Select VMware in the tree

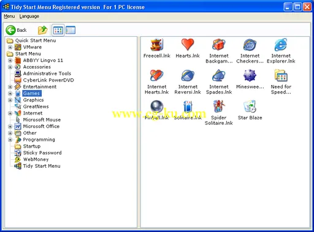[33, 47]
